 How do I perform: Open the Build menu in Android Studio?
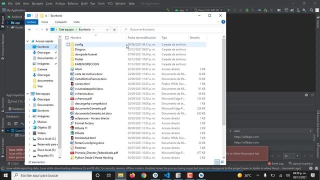point(84,3)
